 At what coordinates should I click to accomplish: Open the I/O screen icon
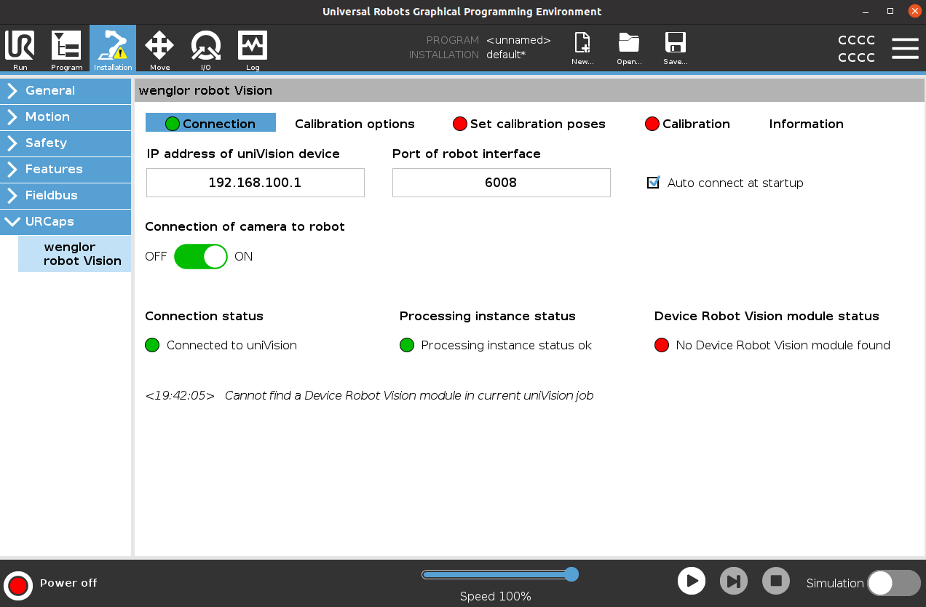(206, 49)
